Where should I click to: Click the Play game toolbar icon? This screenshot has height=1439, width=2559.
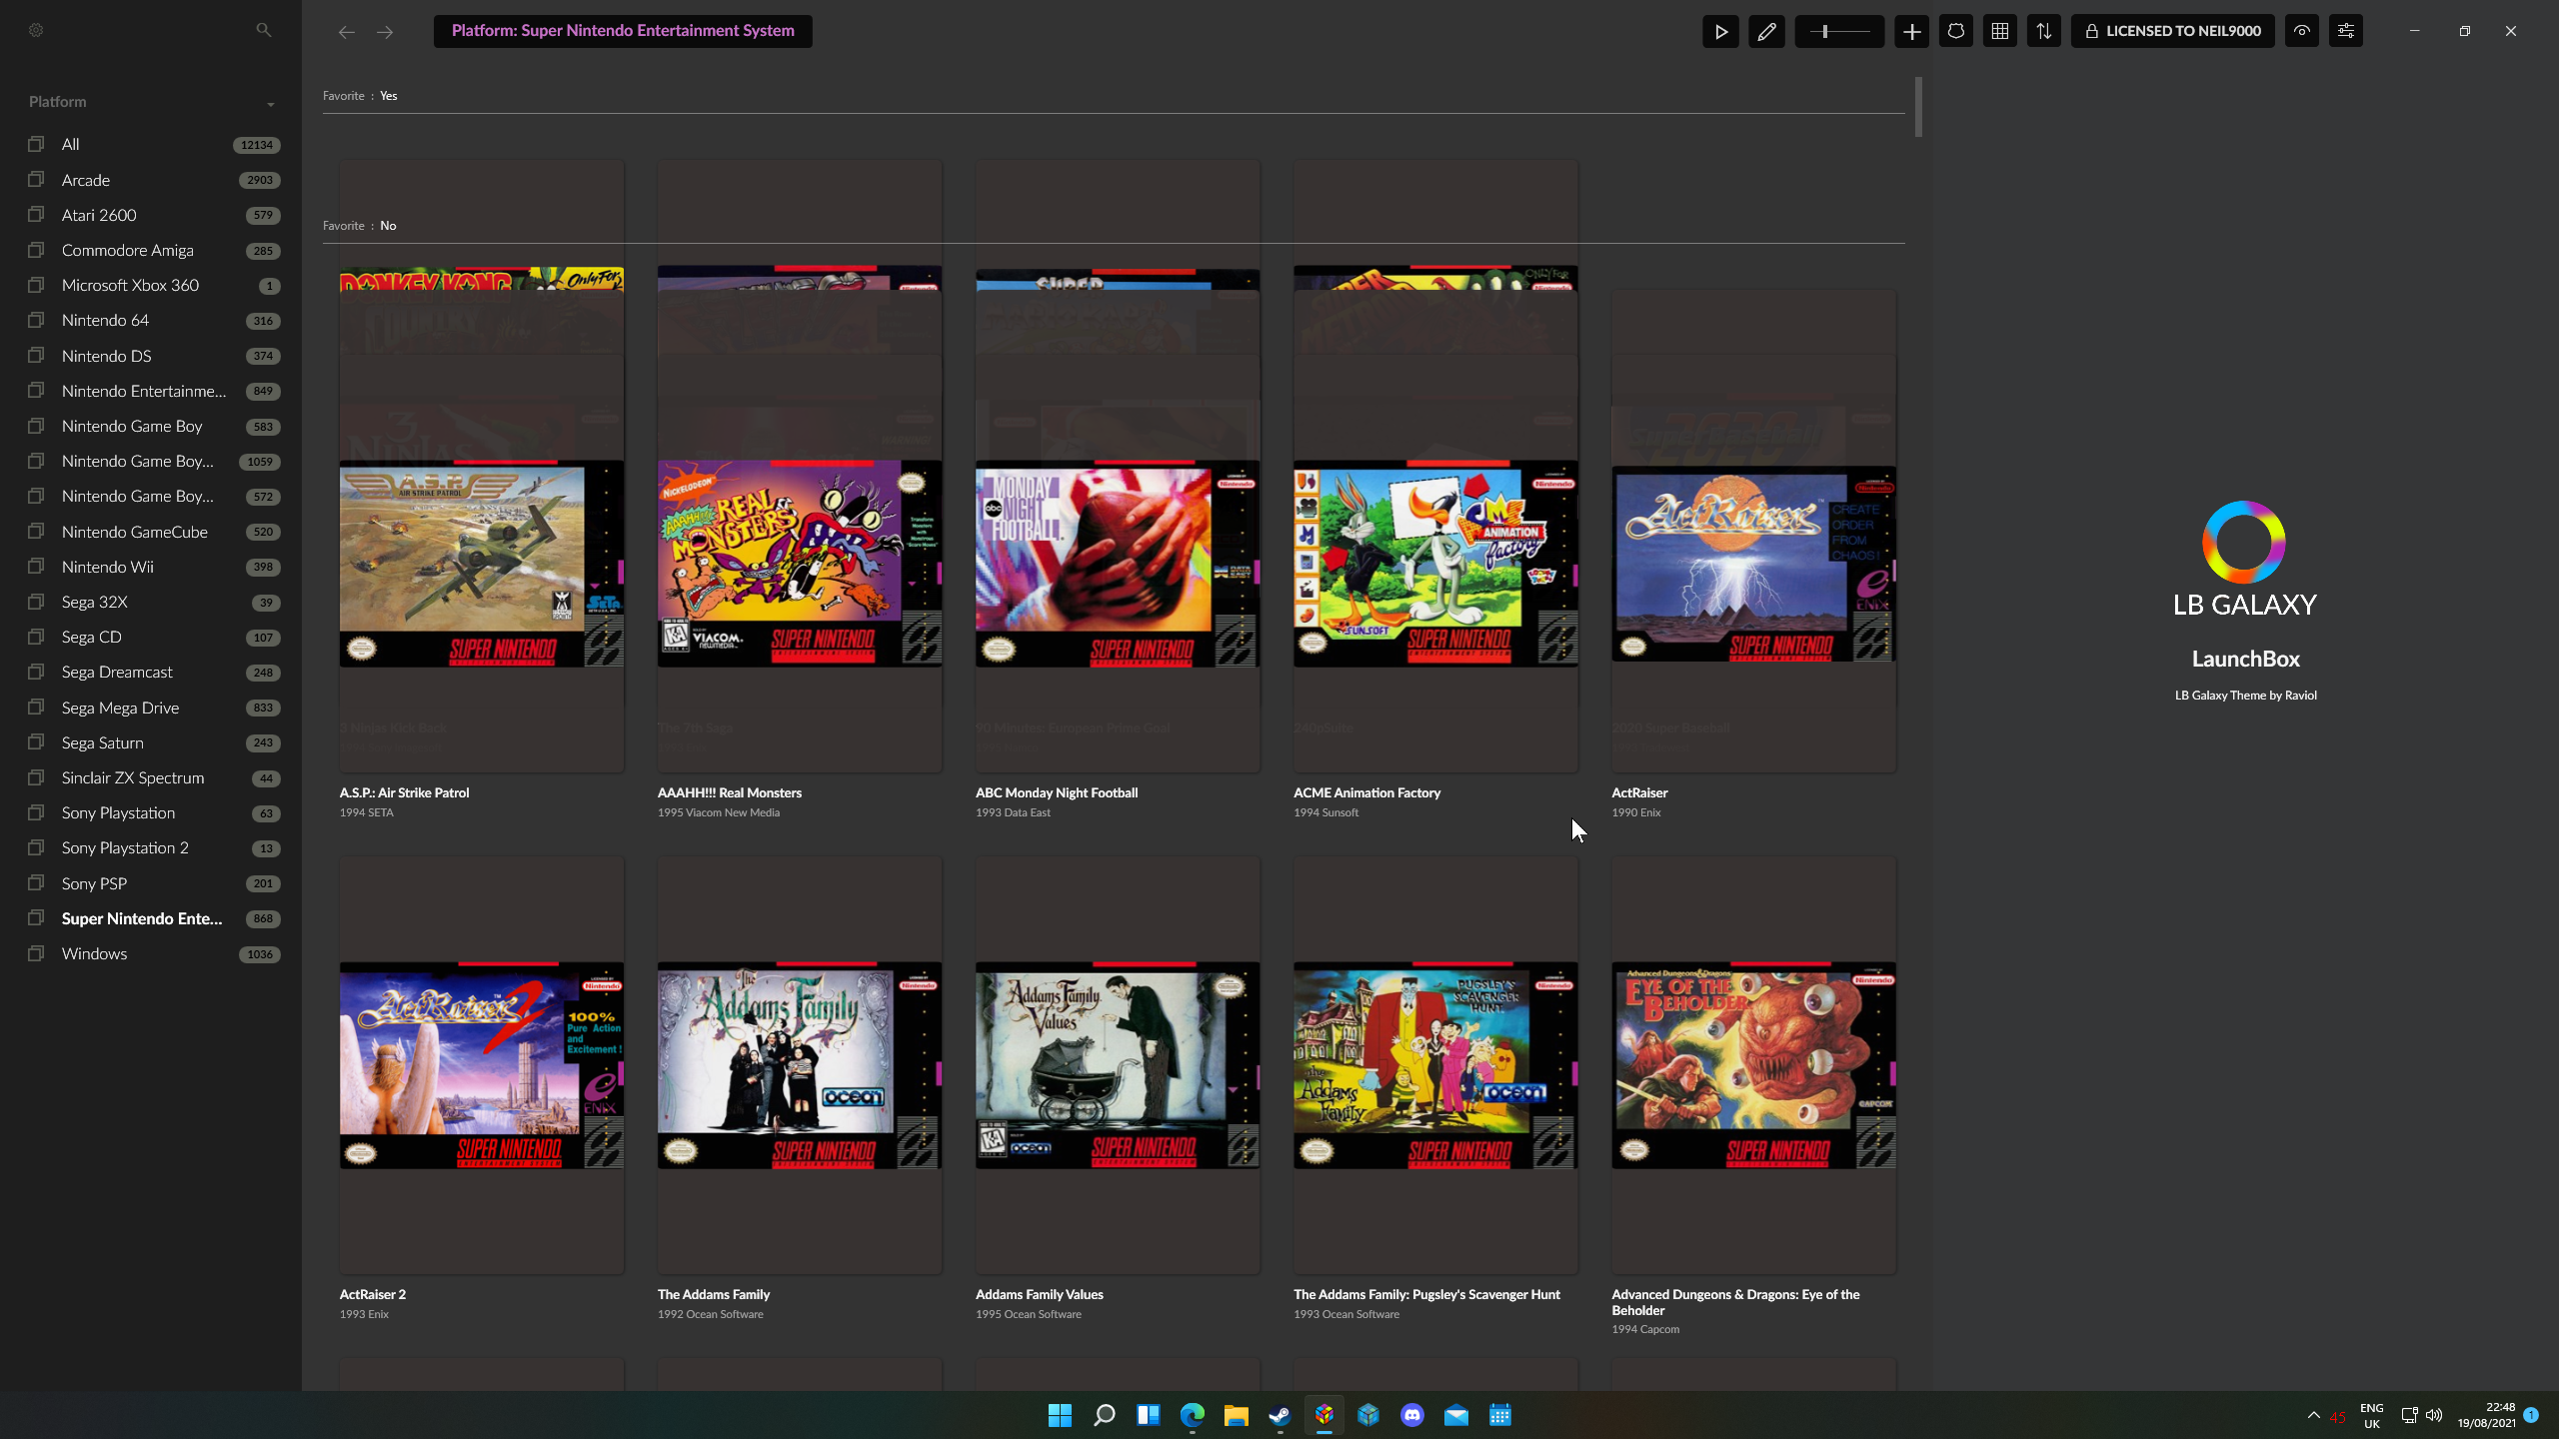pos(1720,31)
